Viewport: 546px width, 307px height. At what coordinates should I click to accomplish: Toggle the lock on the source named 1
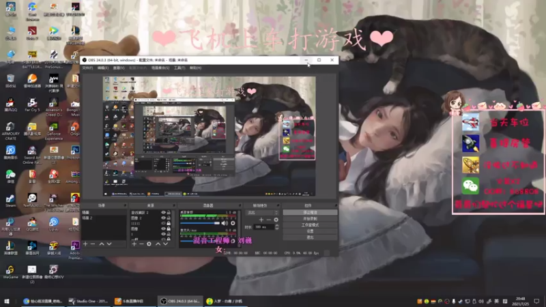(x=169, y=234)
